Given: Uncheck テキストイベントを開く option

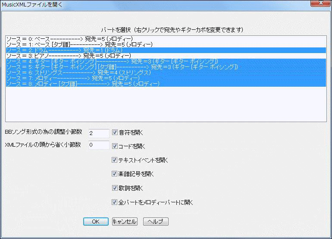Looking at the screenshot, I should click(115, 160).
